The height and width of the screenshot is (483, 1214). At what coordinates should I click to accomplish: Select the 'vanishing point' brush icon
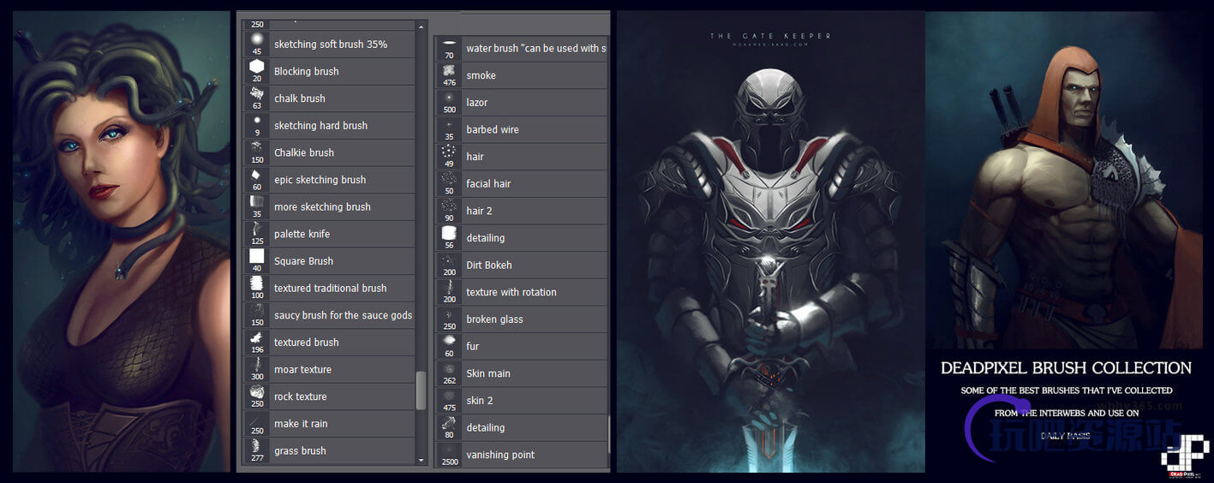tap(449, 450)
